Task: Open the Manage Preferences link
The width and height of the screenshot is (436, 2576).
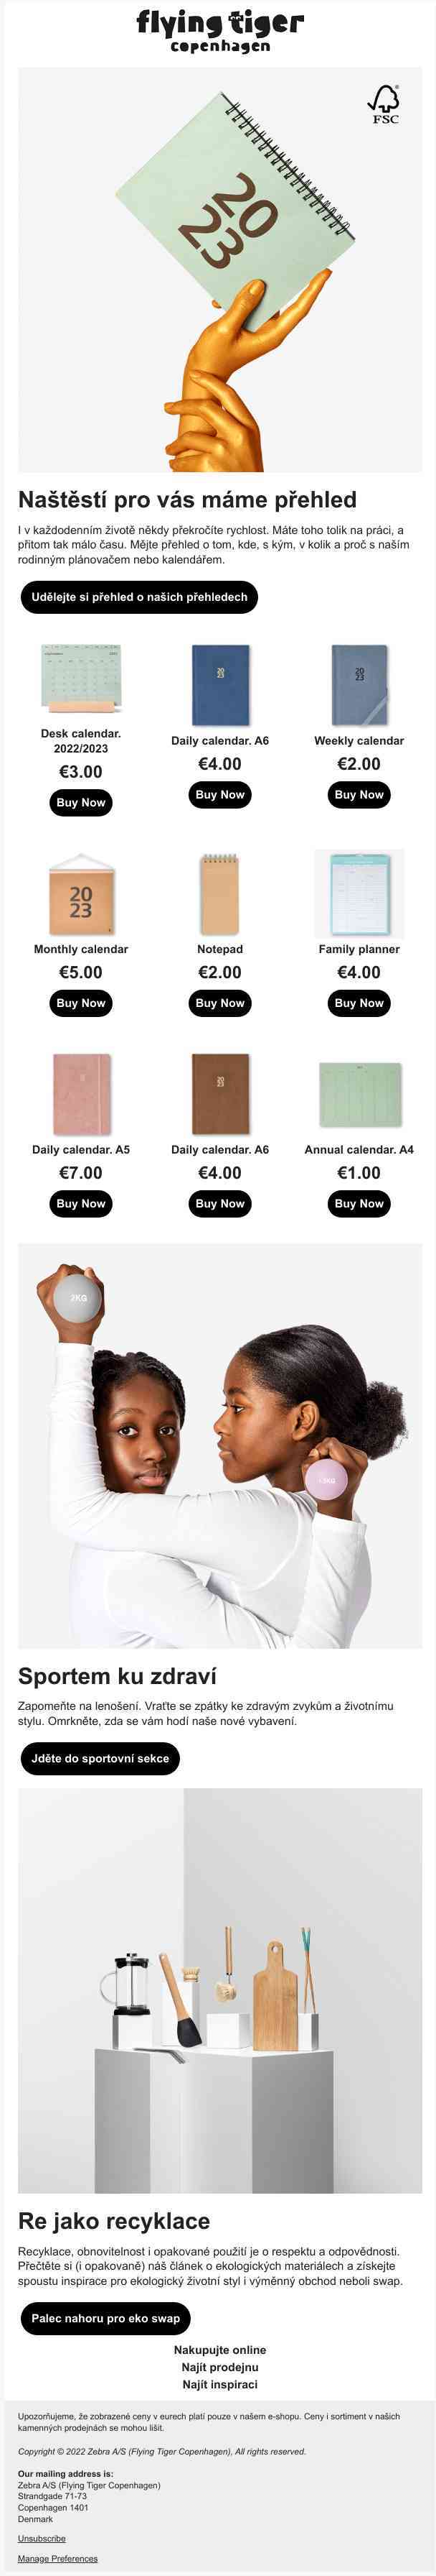Action: tap(58, 2558)
